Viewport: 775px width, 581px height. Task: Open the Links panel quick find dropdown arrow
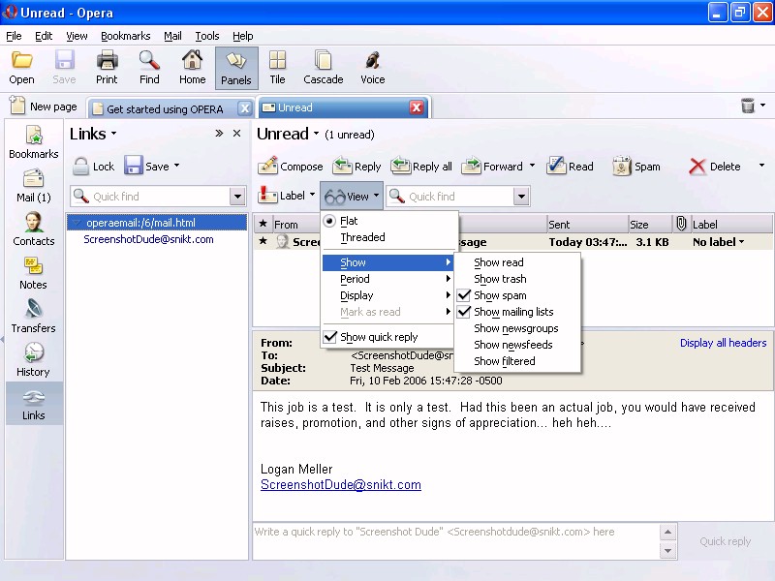tap(237, 197)
